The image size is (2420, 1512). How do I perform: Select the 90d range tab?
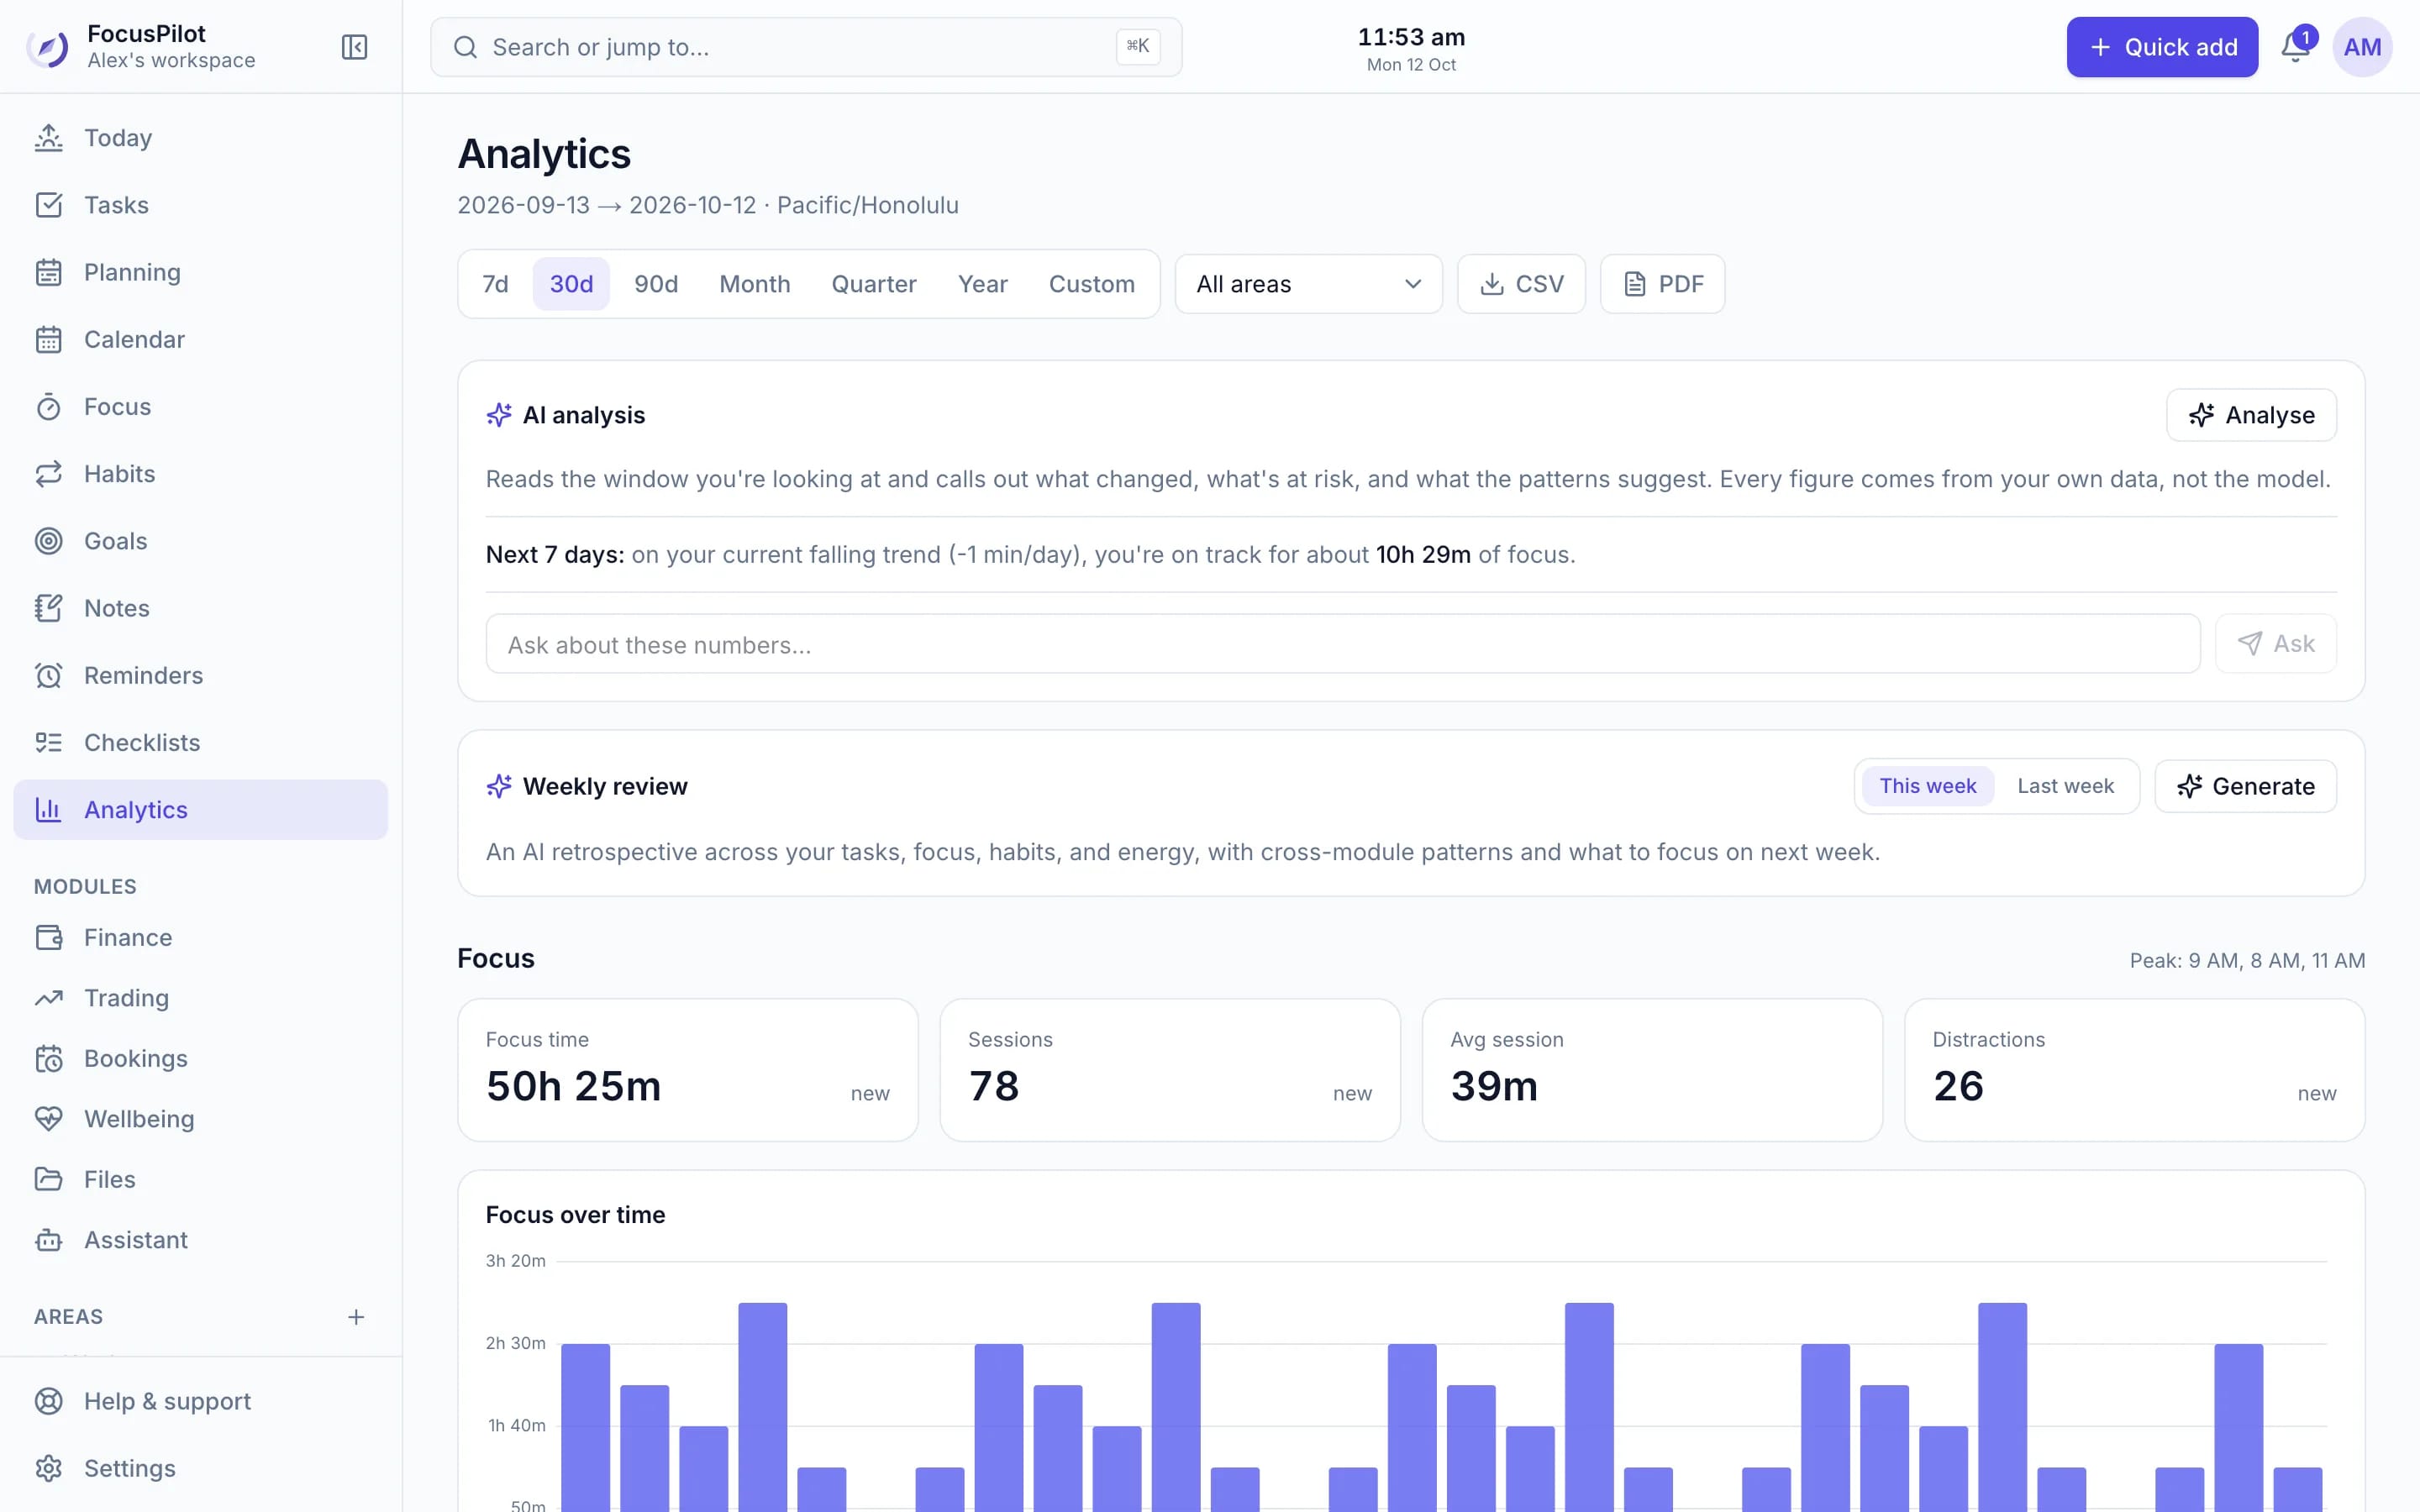pyautogui.click(x=656, y=284)
